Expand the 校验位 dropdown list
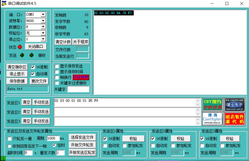 point(43,33)
